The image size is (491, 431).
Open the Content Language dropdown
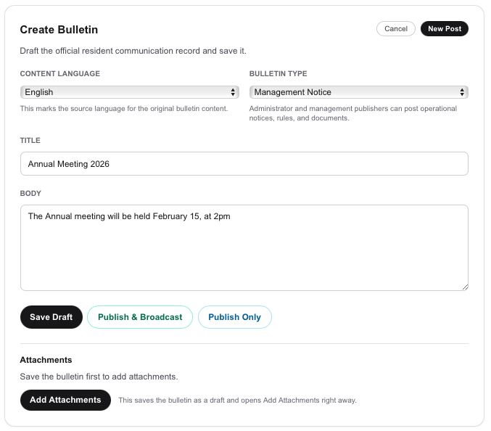click(x=130, y=92)
